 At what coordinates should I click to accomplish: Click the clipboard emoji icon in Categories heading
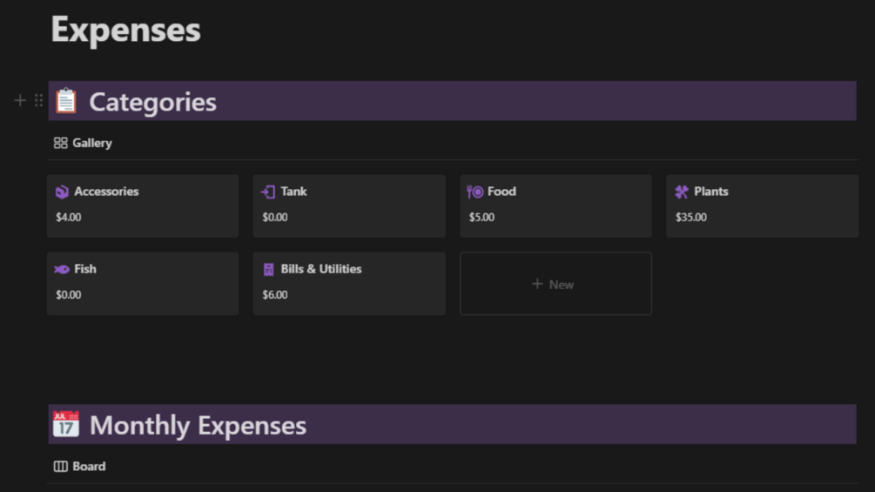tap(66, 102)
